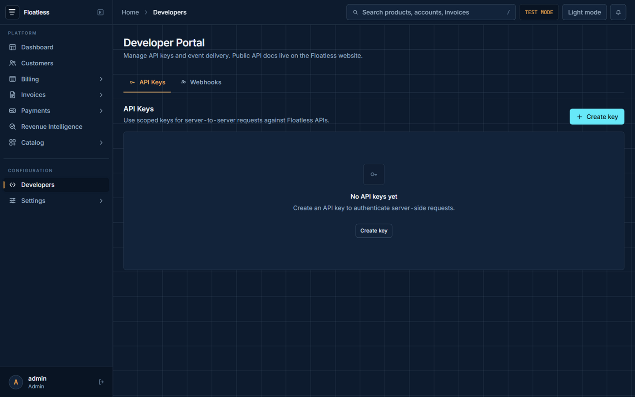Expand the Billing submenu chevron
This screenshot has height=397, width=635.
(101, 79)
